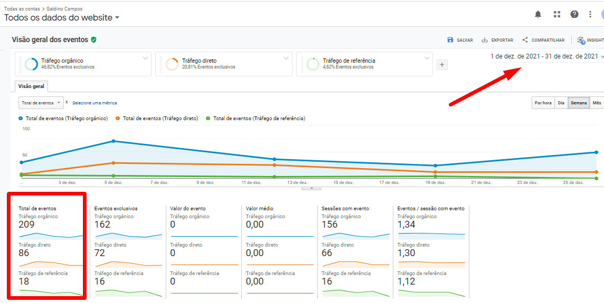Expand the Todos os dados do website selector

(117, 18)
